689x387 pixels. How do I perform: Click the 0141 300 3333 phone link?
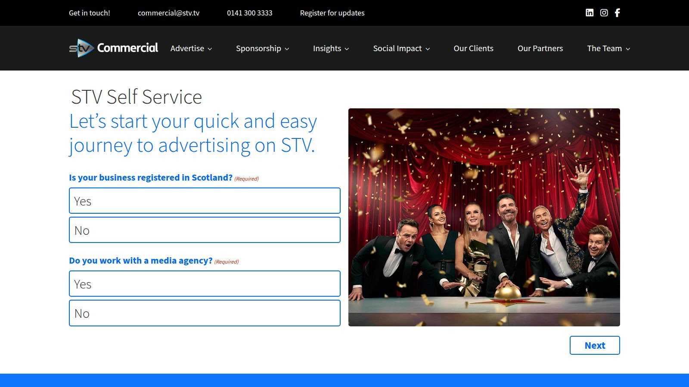(250, 13)
